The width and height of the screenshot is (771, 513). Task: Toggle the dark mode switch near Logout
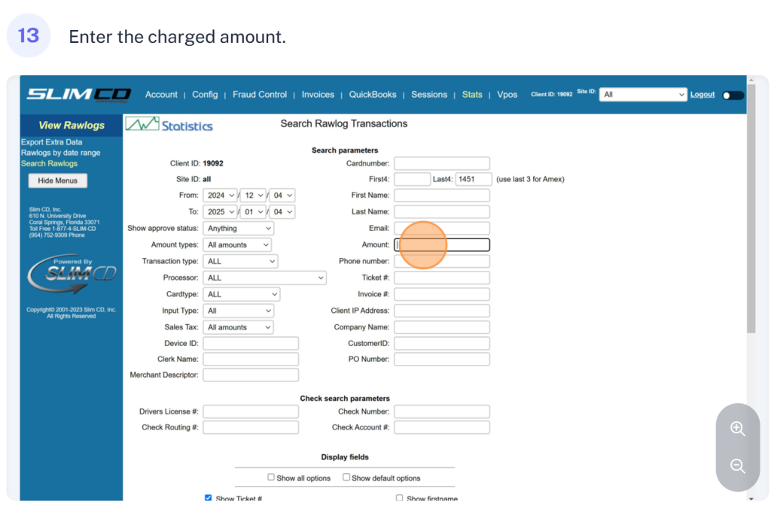tap(732, 96)
